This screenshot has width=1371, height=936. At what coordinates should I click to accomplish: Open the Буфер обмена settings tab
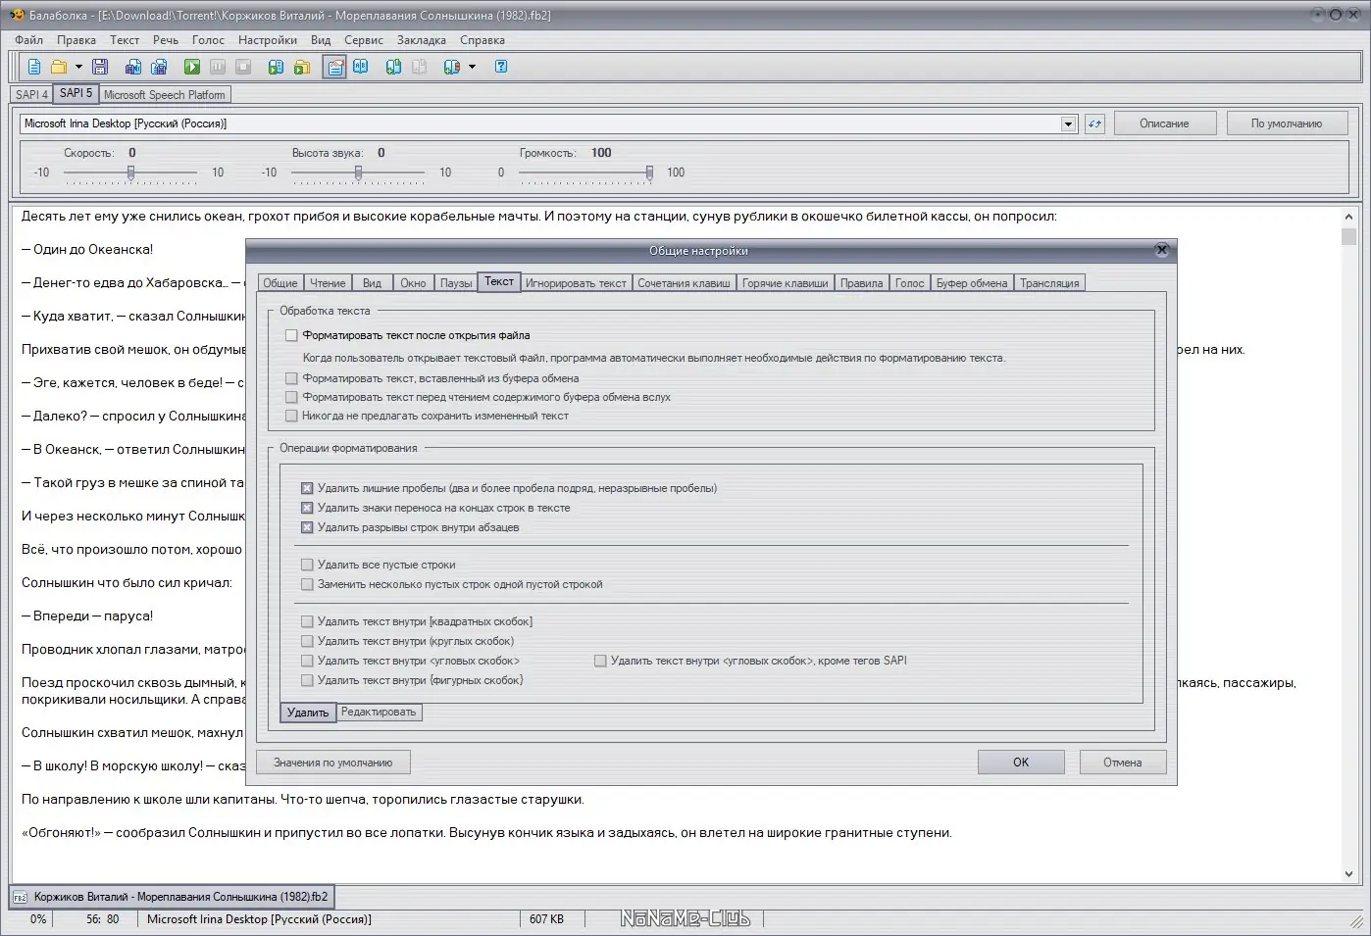(x=972, y=283)
